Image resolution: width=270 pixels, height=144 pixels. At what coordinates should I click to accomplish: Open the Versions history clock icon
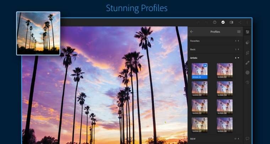(x=248, y=82)
